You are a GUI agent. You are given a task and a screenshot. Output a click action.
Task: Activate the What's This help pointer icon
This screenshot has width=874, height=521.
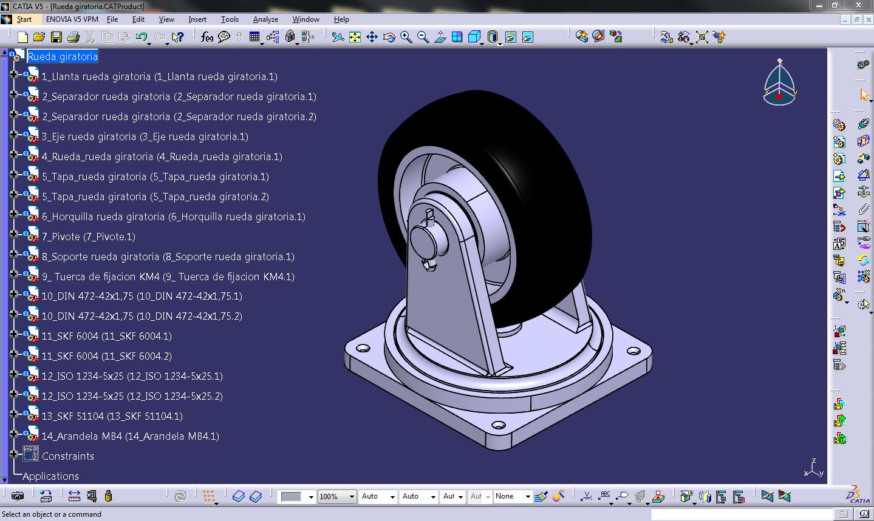pyautogui.click(x=177, y=37)
